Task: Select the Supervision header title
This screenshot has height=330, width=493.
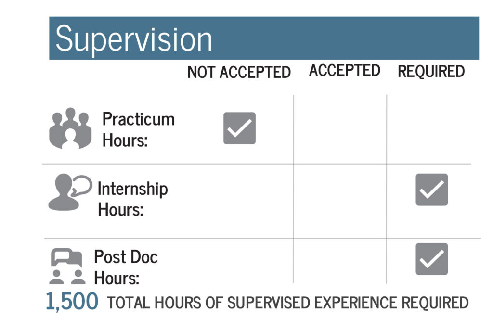Action: [134, 40]
